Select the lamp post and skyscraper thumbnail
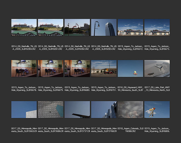Image resolution: width=181 pixels, height=143 pixels. (x=104, y=27)
